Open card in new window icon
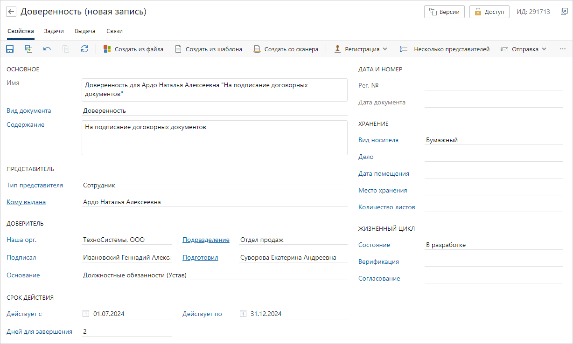573x344 pixels. (564, 12)
